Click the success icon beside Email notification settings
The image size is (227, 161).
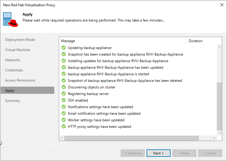point(64,113)
